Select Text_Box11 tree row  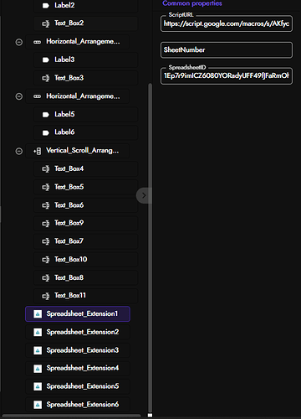click(x=85, y=296)
